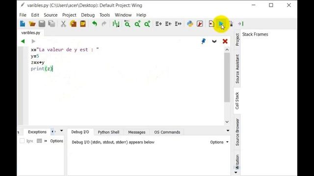Click inside the 'print(z)' line
This screenshot has height=176, width=314.
(x=42, y=68)
